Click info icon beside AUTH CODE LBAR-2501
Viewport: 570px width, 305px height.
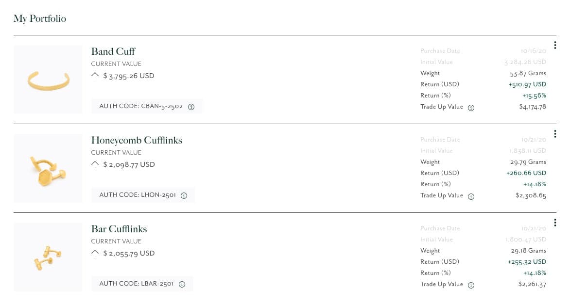(182, 284)
